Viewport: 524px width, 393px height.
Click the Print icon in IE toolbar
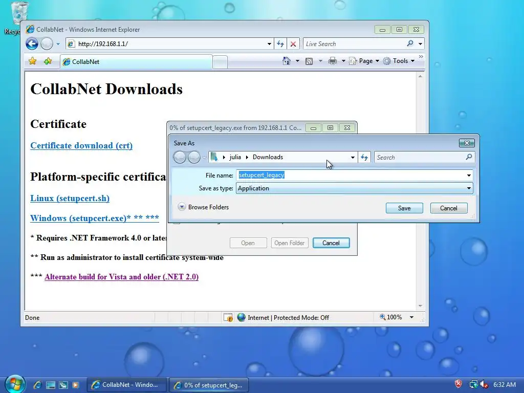[x=332, y=61]
